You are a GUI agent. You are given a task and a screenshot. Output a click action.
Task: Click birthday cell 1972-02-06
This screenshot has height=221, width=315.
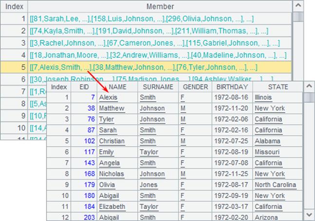click(231, 119)
